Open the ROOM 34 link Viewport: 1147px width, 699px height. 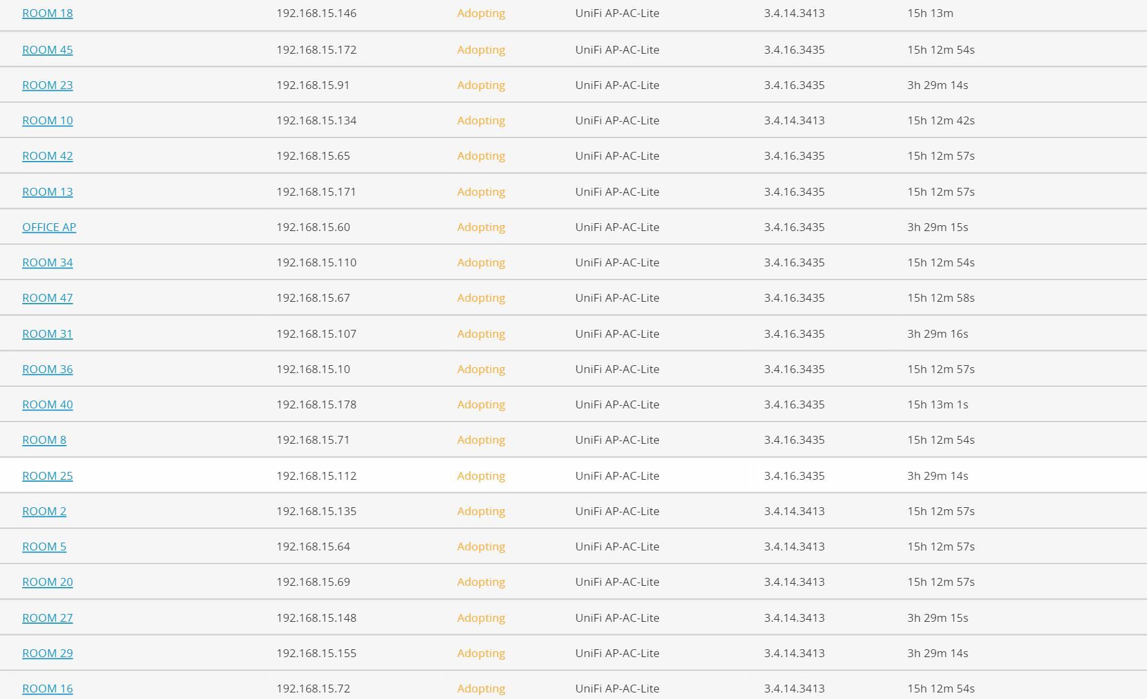pos(47,262)
